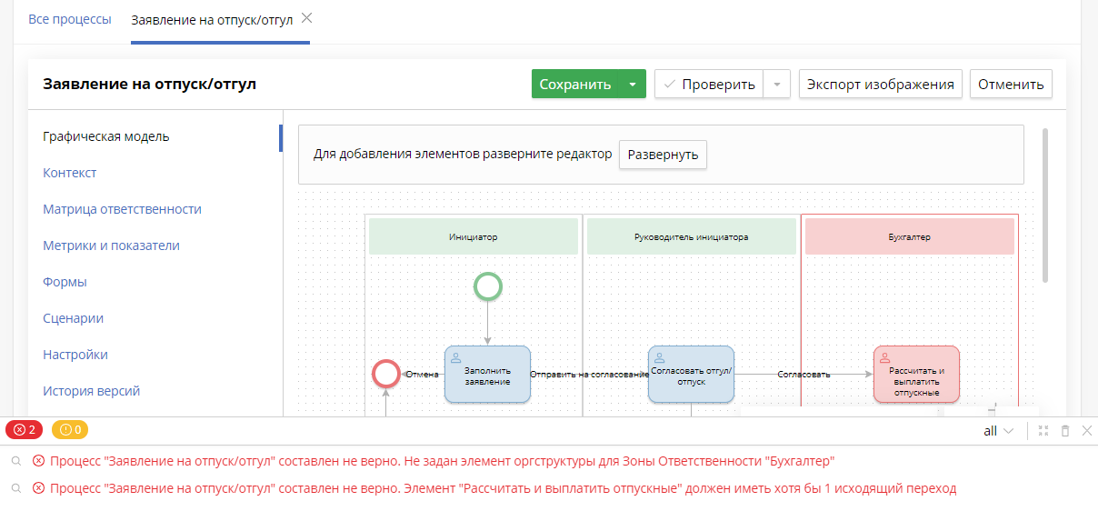Image resolution: width=1098 pixels, height=511 pixels.
Task: Open the Сценарии section
Action: [x=73, y=318]
